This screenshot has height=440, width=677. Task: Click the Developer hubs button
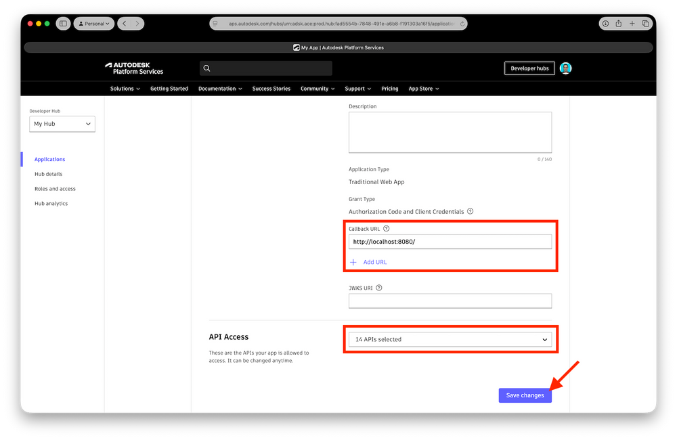(x=529, y=68)
